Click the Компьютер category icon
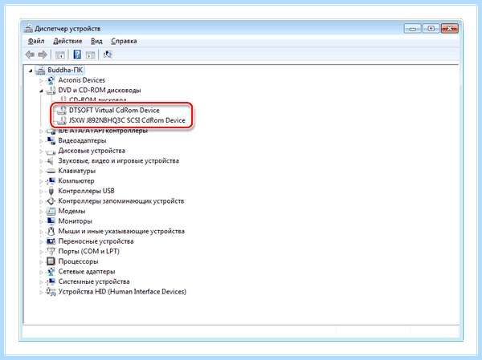The image size is (482, 360). pos(51,181)
